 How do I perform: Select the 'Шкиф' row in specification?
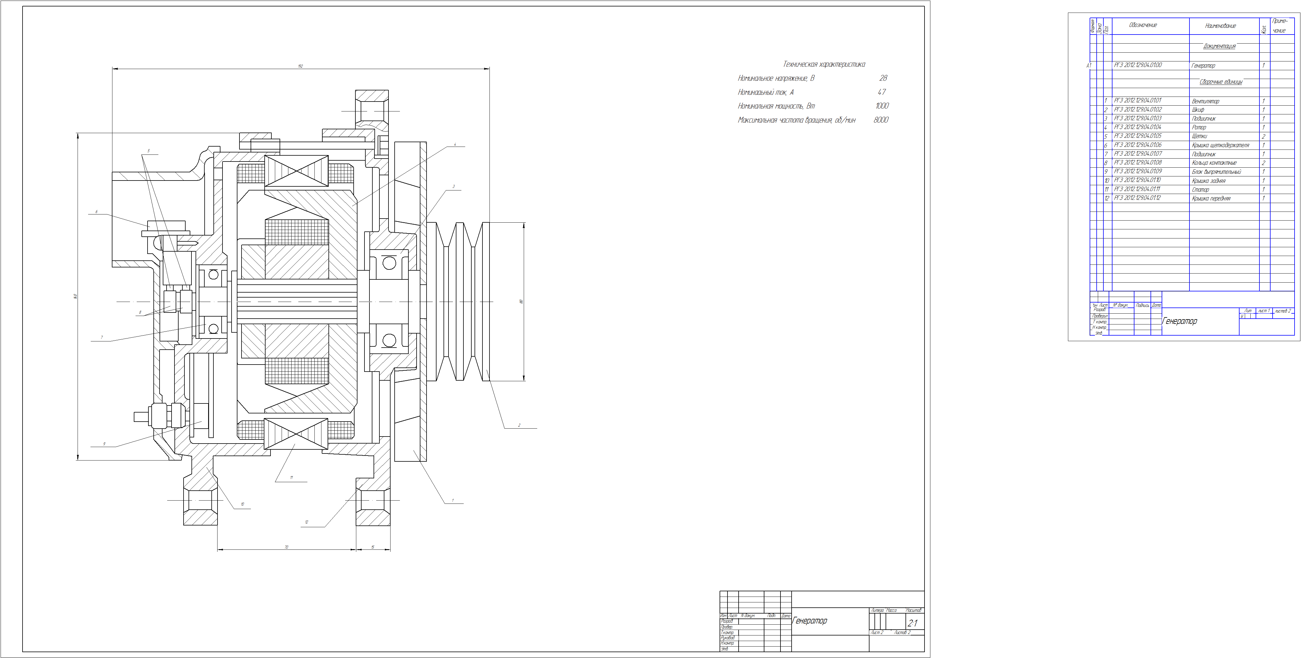1197,110
